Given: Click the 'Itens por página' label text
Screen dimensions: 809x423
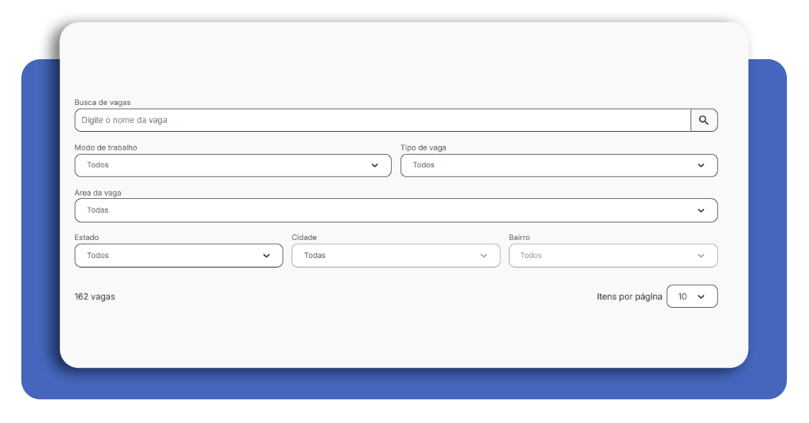Looking at the screenshot, I should click(629, 297).
